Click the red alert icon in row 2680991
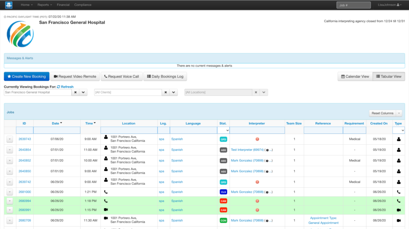 coord(257,210)
